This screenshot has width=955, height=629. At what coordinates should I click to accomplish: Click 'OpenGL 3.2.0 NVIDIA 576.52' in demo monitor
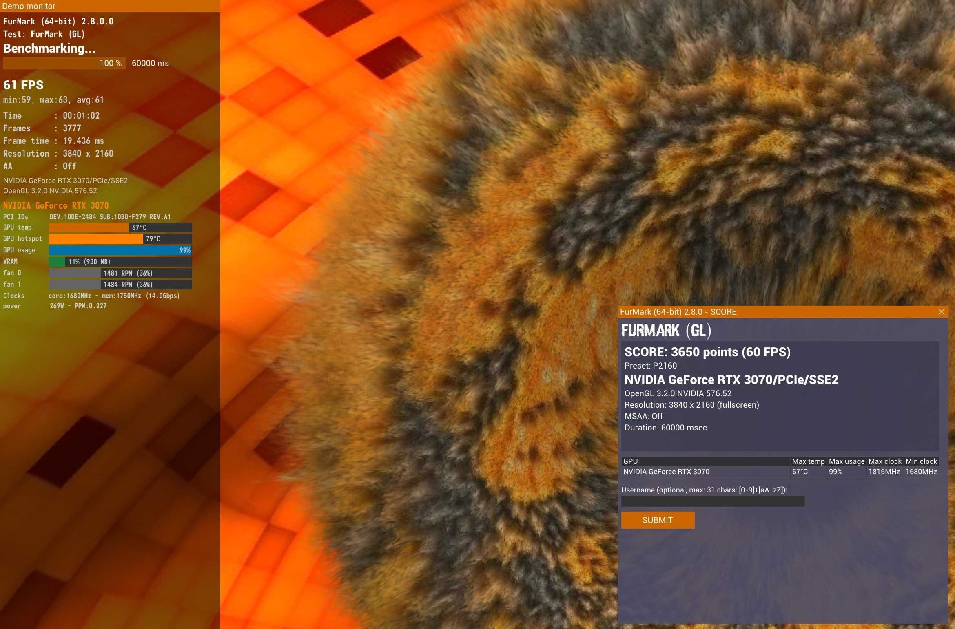click(50, 191)
